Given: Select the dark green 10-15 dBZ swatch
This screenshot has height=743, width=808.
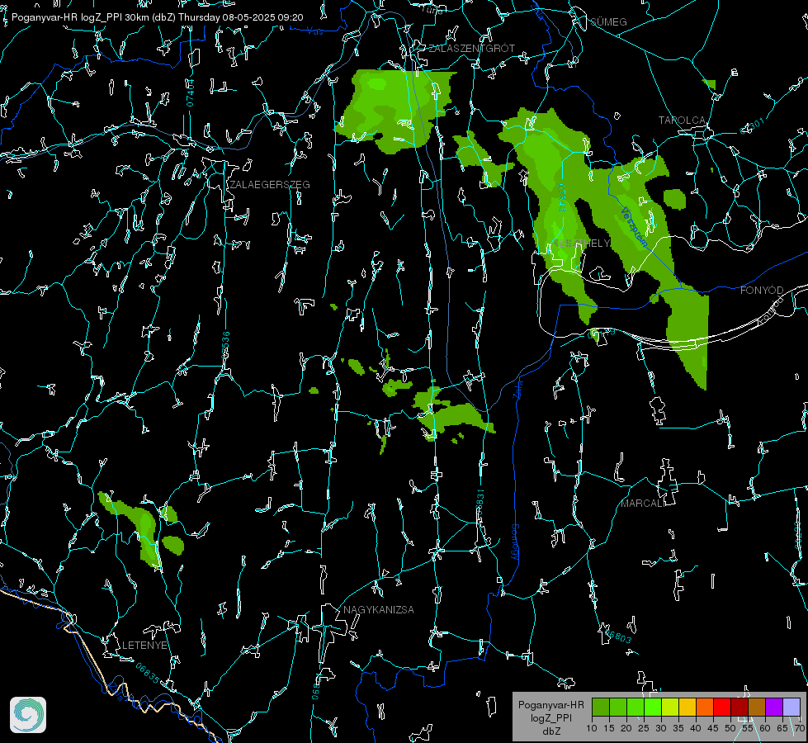Looking at the screenshot, I should pos(601,707).
